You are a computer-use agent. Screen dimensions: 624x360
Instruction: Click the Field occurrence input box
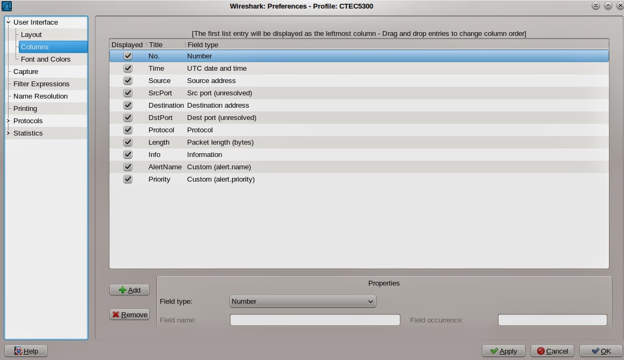tap(552, 320)
